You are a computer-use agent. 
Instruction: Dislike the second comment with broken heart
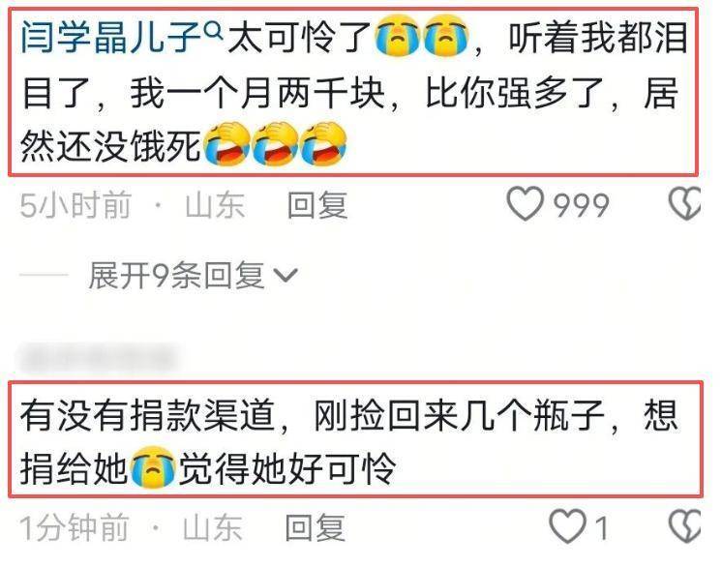684,526
